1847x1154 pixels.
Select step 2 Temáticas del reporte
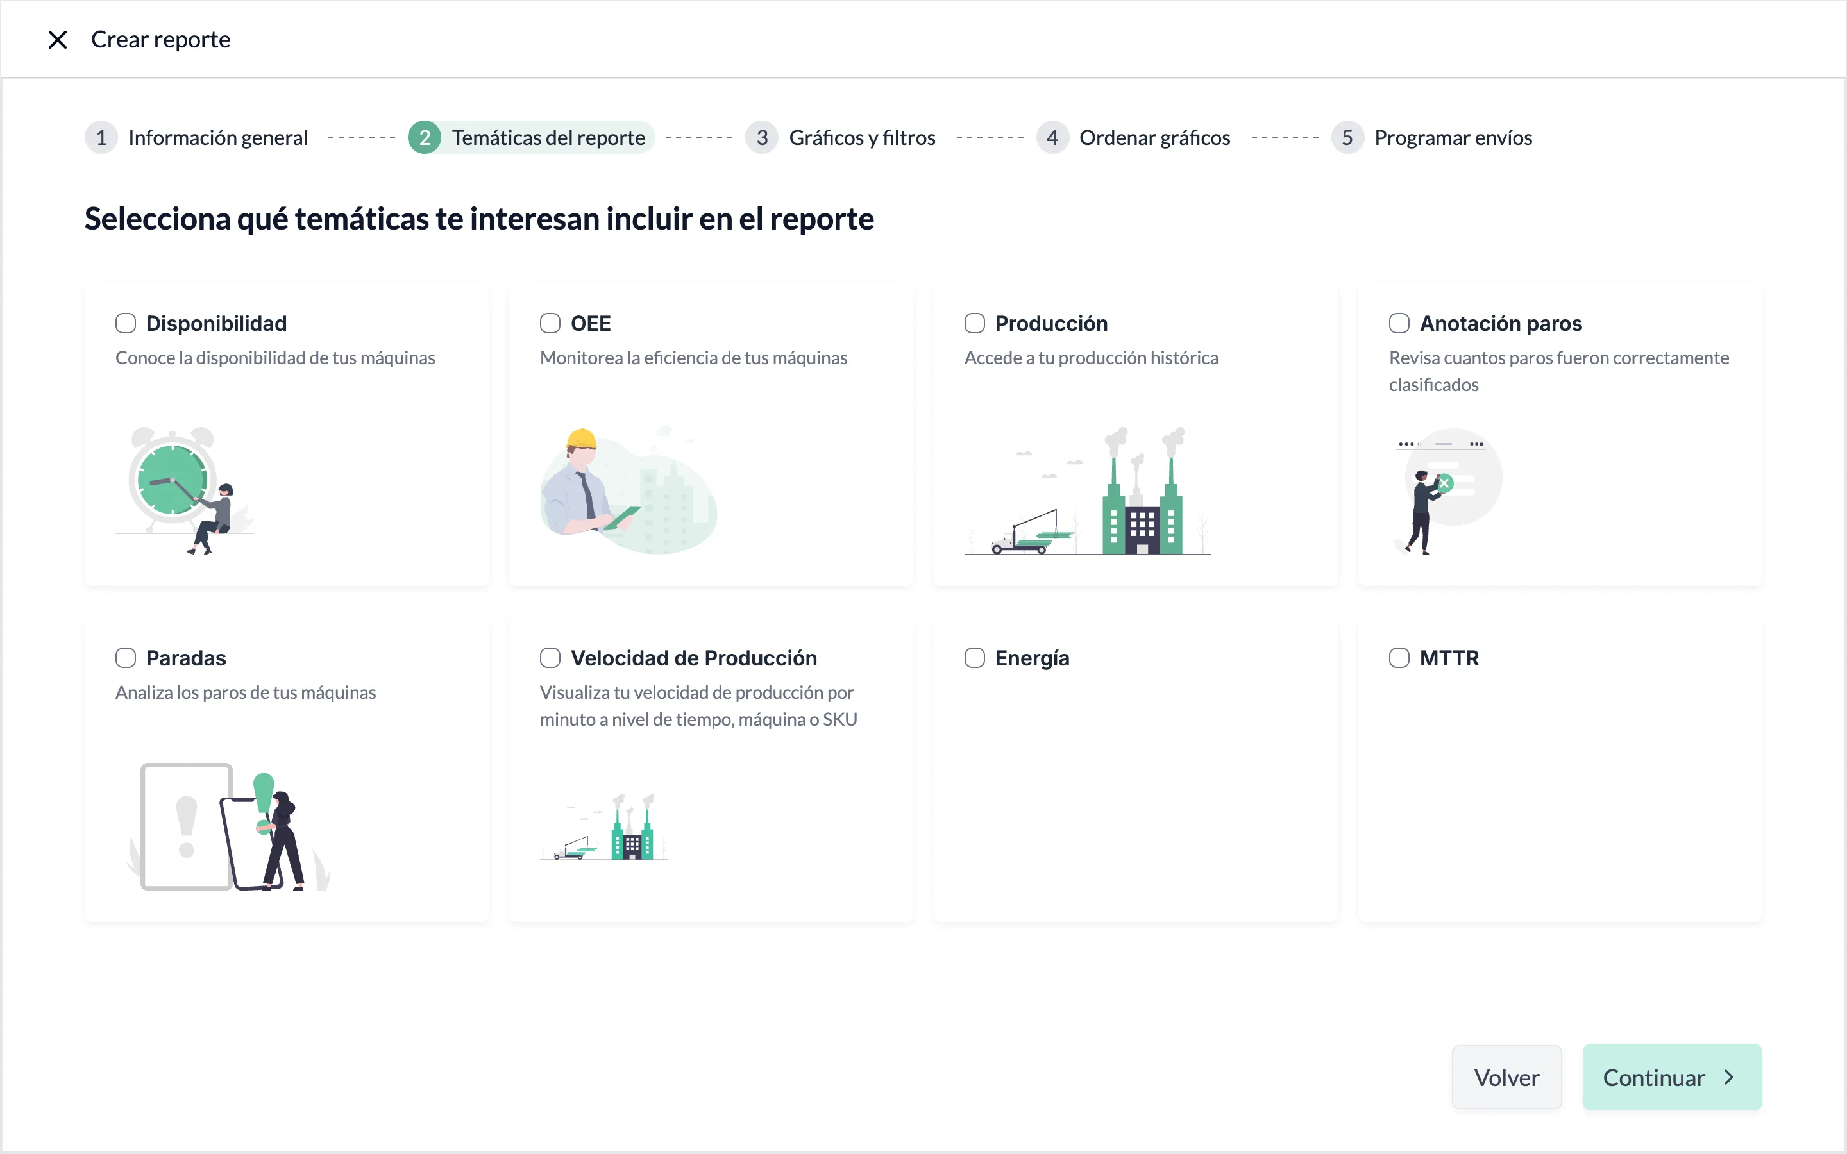pos(531,137)
